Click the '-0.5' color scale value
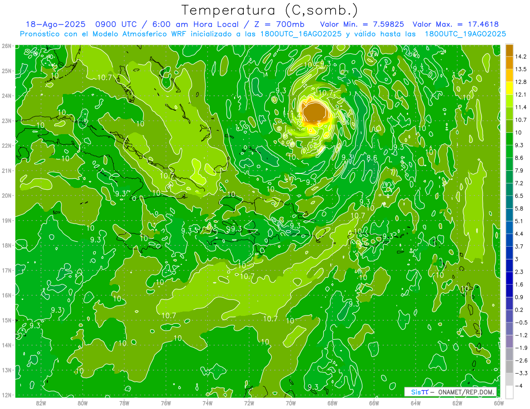Image resolution: width=530 pixels, height=409 pixels. (x=521, y=323)
